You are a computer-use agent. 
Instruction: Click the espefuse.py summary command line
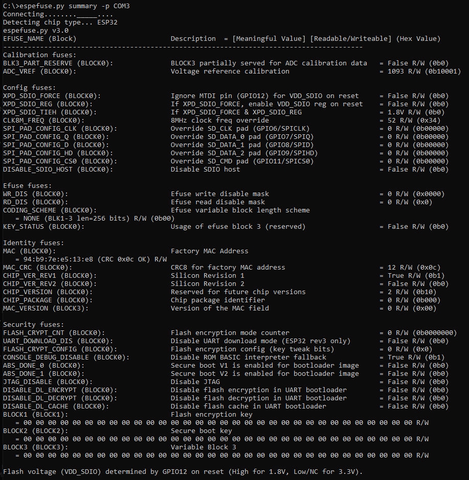click(66, 6)
